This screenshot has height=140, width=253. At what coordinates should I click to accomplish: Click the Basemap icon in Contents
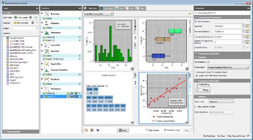pyautogui.click(x=47, y=14)
